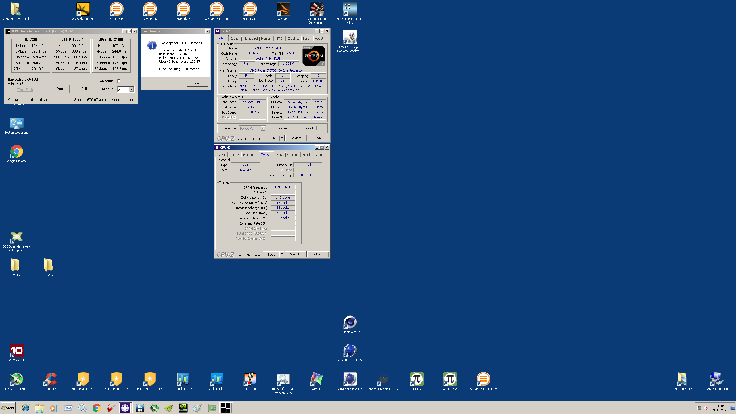Open the Socket #1 selection dropdown
The width and height of the screenshot is (736, 414).
click(252, 128)
